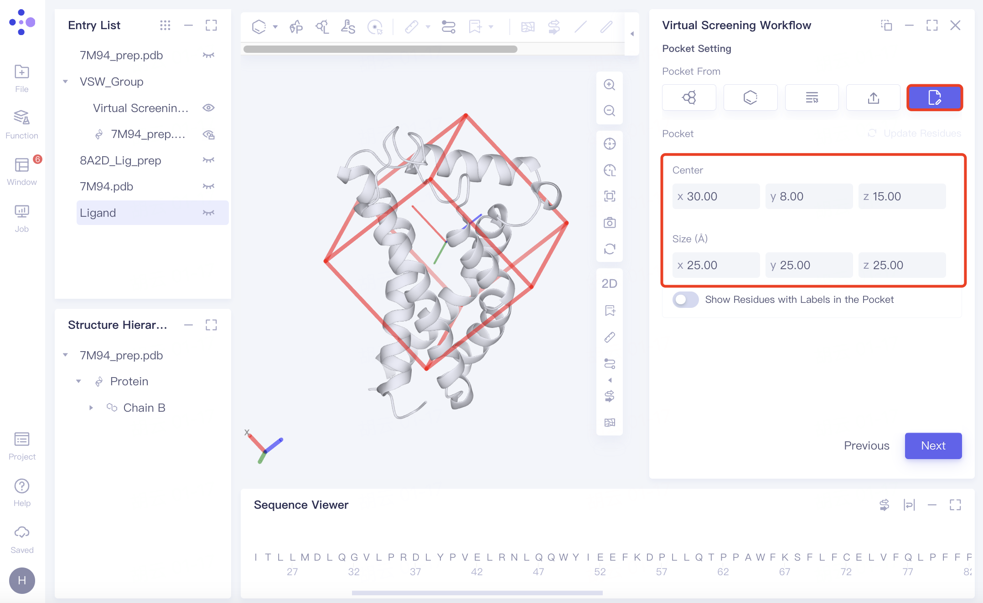Click the circular pick-select tool icon
Image resolution: width=983 pixels, height=603 pixels.
pos(375,27)
